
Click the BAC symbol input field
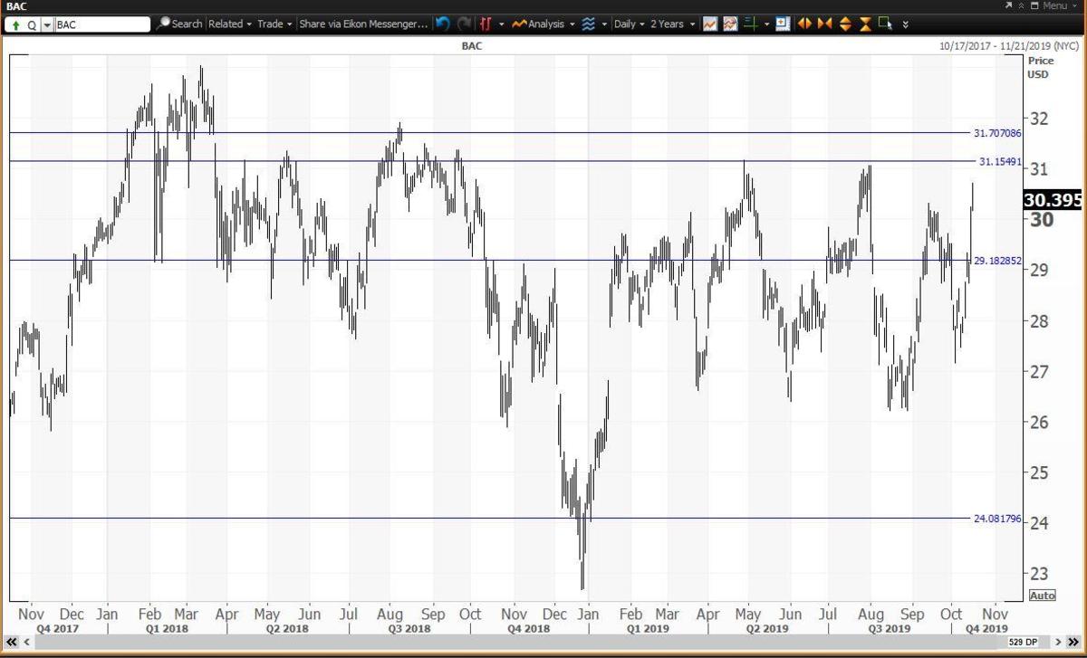[x=101, y=24]
